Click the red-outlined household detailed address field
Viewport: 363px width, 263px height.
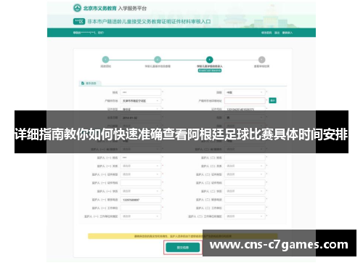pos(245,101)
